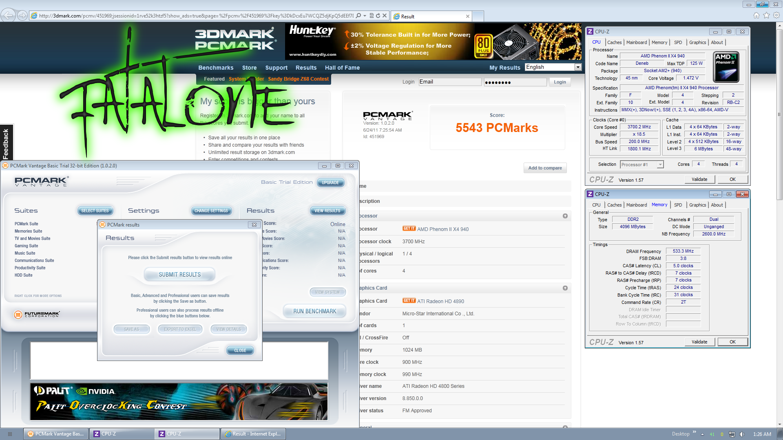Screen dimensions: 783x440
Task: Open the browser Tools gear icon
Action: pyautogui.click(x=776, y=15)
